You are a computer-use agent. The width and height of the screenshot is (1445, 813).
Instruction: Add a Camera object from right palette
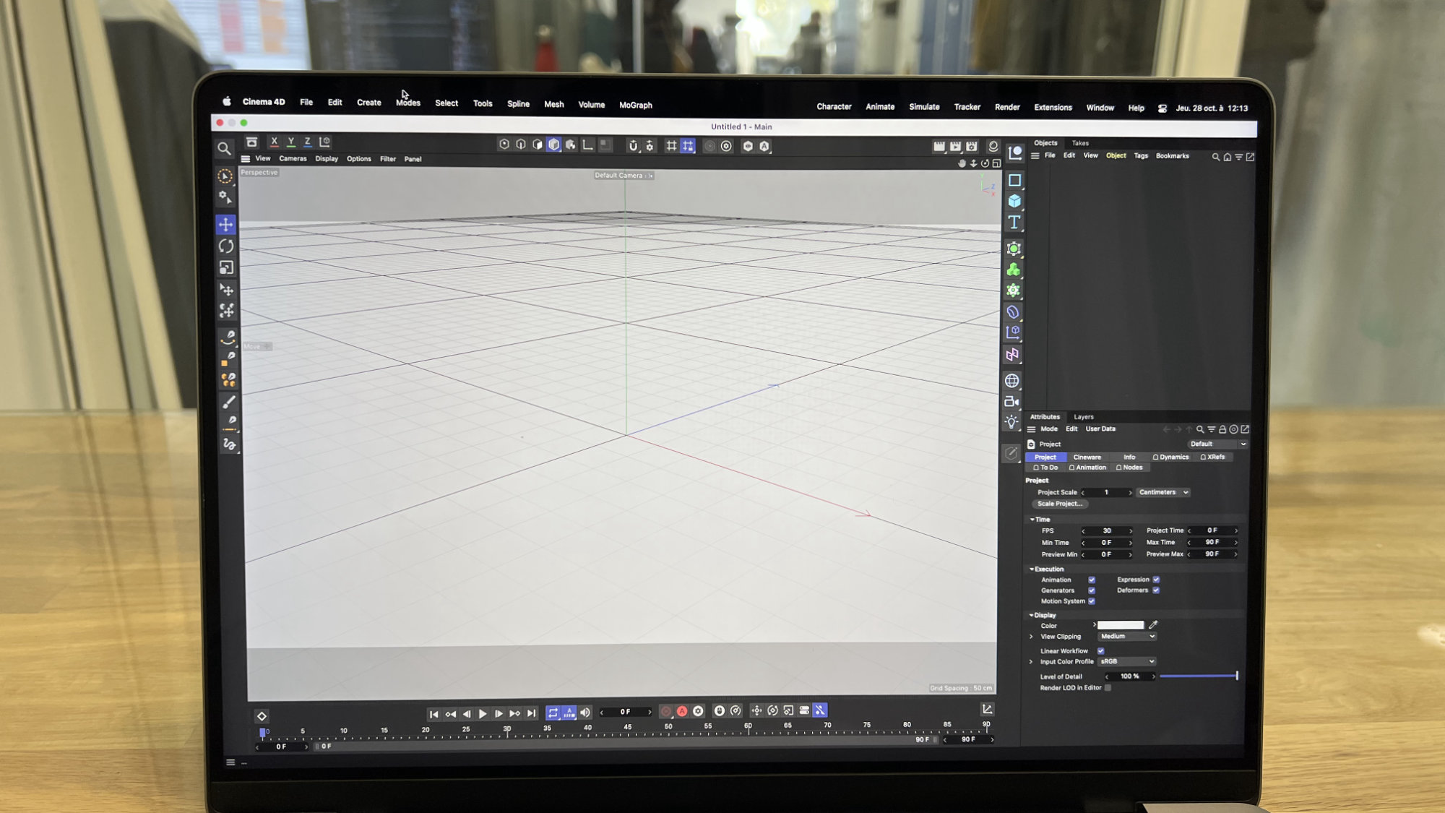[1012, 402]
